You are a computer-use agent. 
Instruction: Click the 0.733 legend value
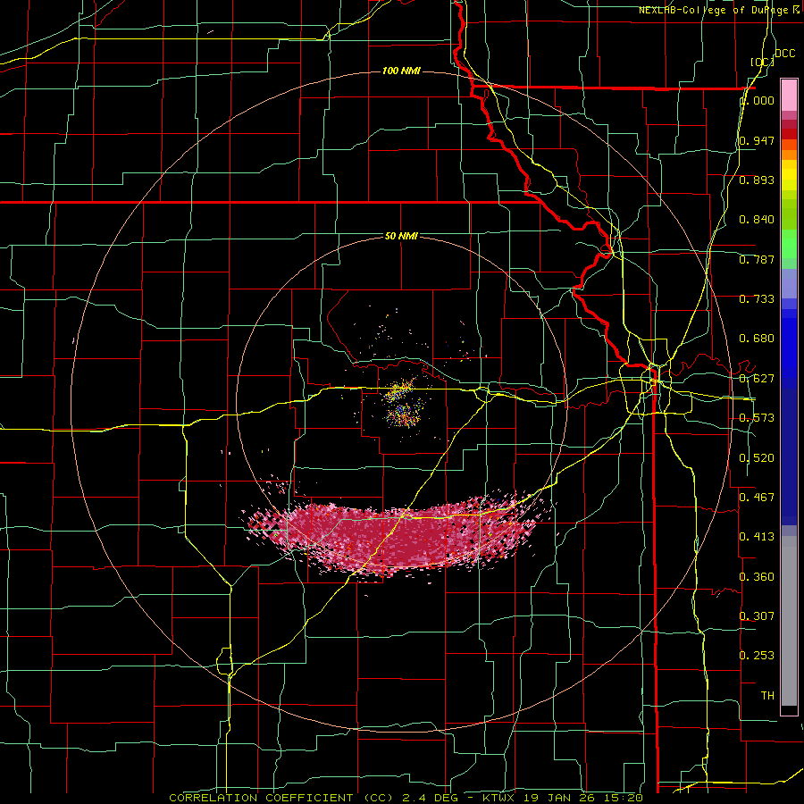tap(757, 299)
